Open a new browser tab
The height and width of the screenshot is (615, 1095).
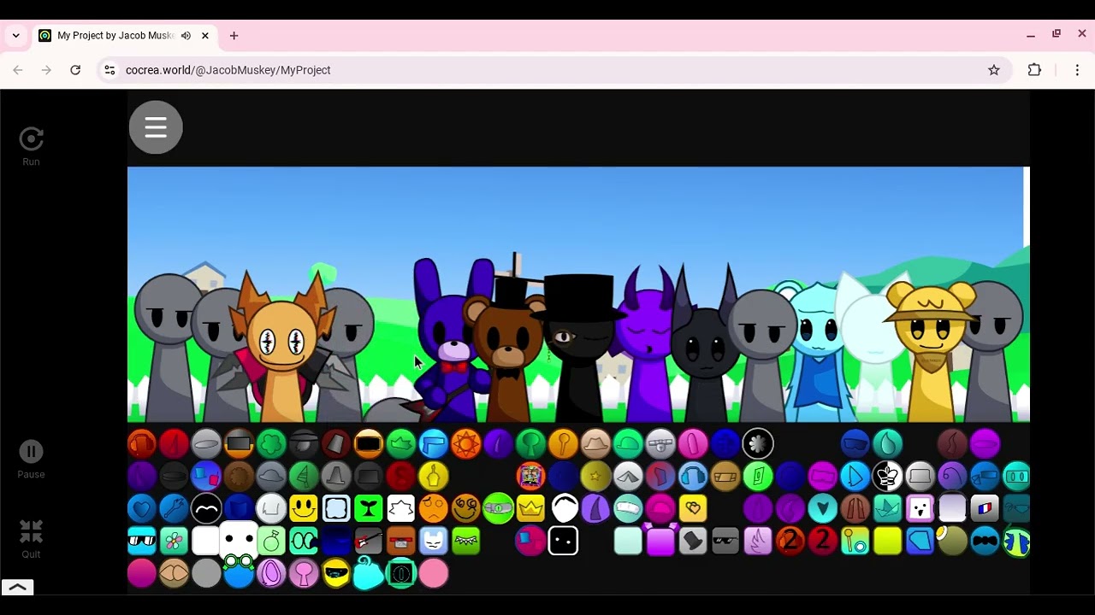[234, 36]
